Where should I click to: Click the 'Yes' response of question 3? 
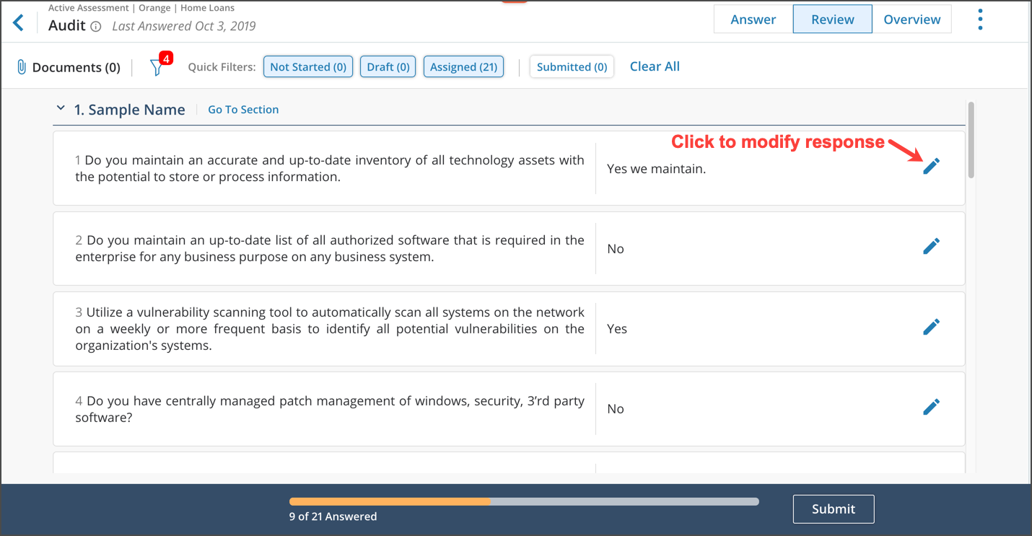pyautogui.click(x=617, y=329)
